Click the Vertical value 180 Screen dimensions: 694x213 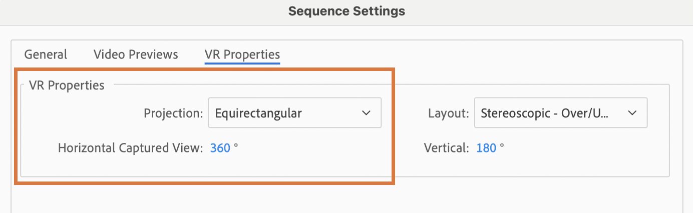486,148
